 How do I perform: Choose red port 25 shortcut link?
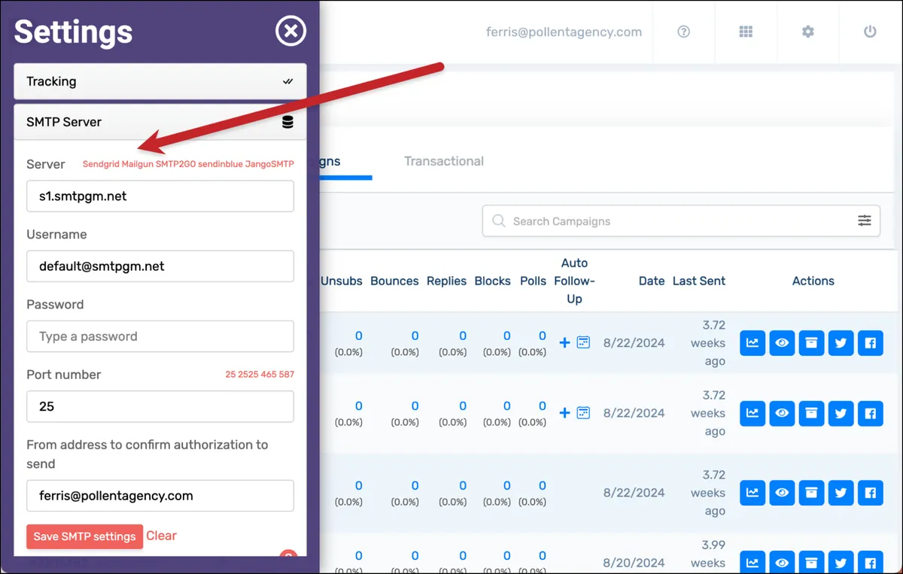(x=230, y=375)
